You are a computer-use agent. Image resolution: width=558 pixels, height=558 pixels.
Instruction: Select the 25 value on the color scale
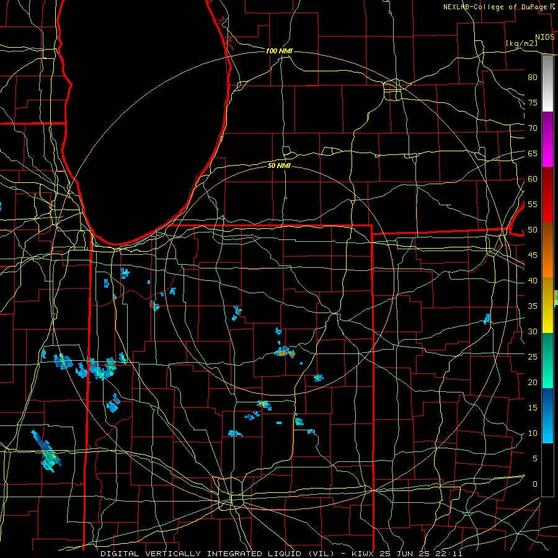pos(533,357)
